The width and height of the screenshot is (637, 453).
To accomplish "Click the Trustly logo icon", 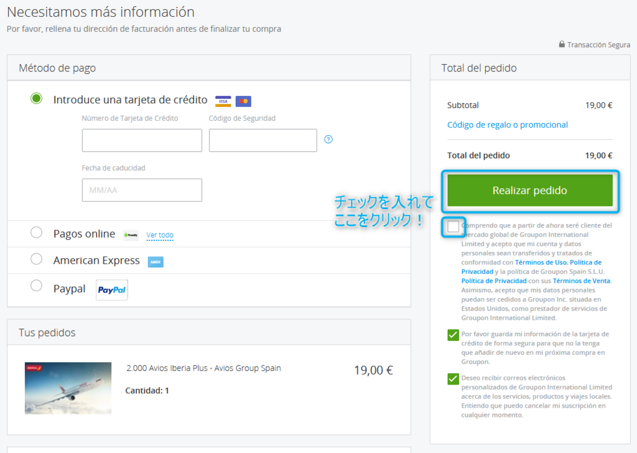I will (131, 235).
